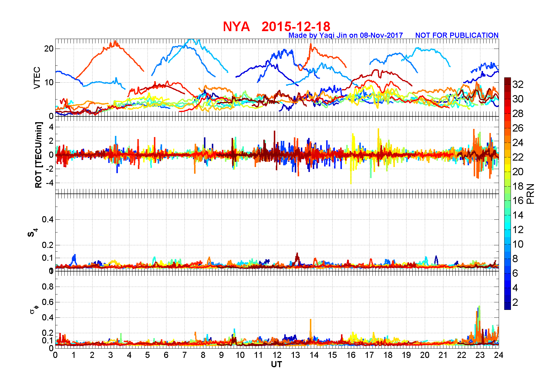The width and height of the screenshot is (554, 387).
Task: Click the "ROT [TECU/min]" axis label
Action: tap(38, 155)
